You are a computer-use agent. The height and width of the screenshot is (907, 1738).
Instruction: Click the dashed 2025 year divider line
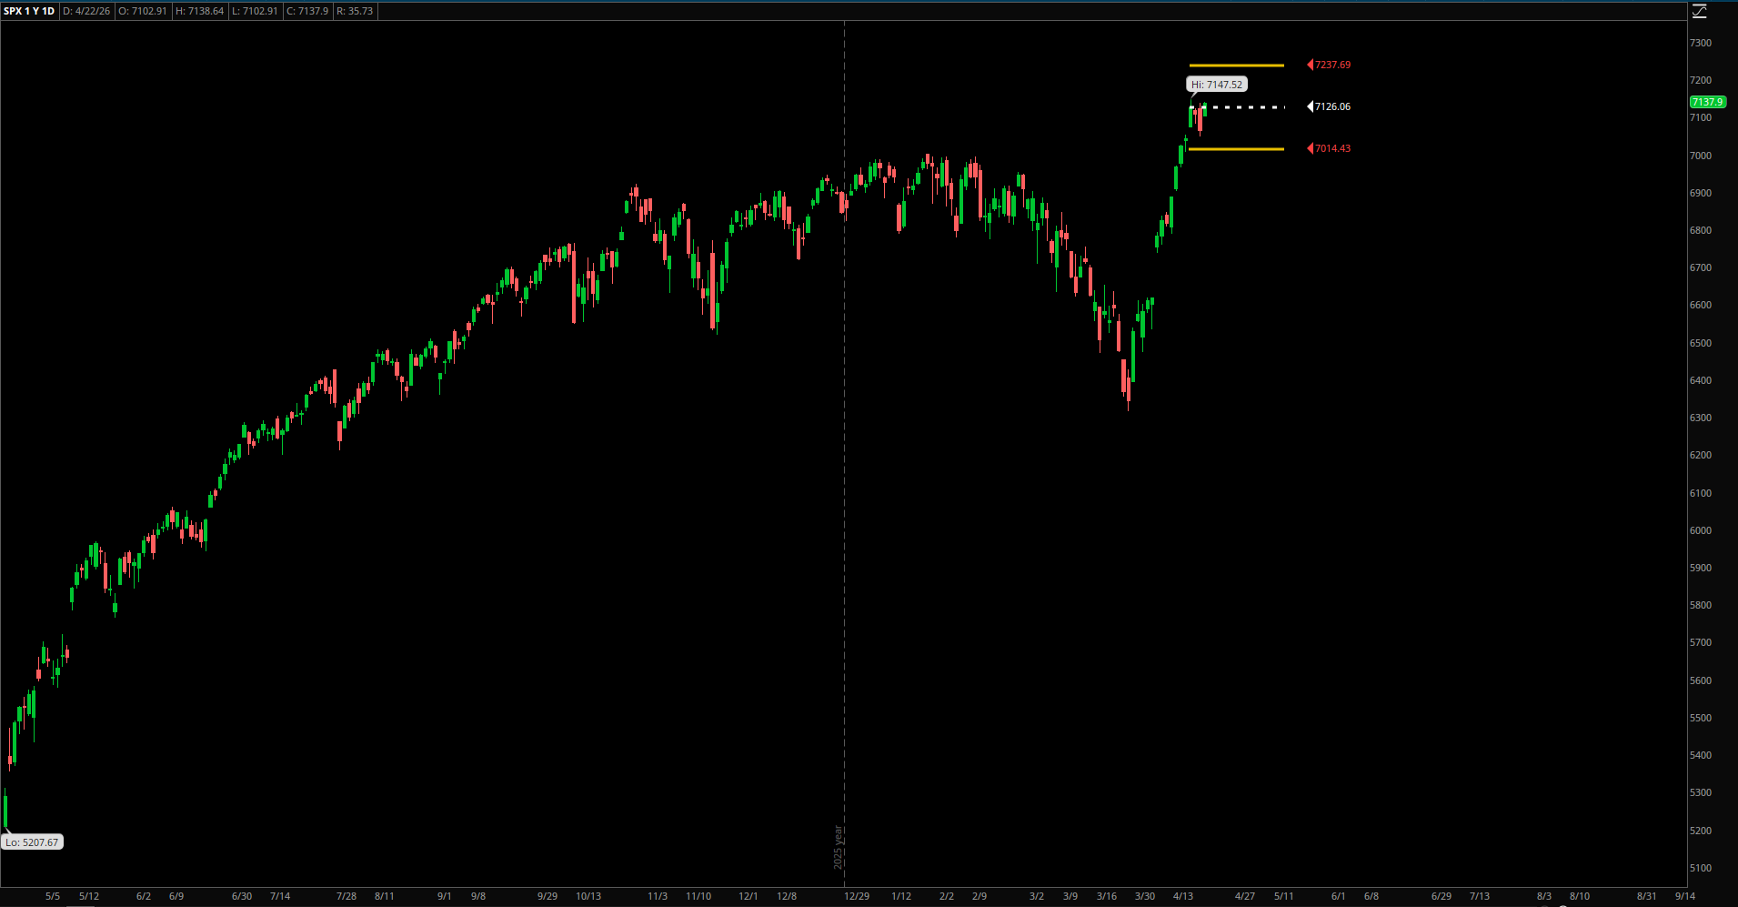(x=844, y=455)
